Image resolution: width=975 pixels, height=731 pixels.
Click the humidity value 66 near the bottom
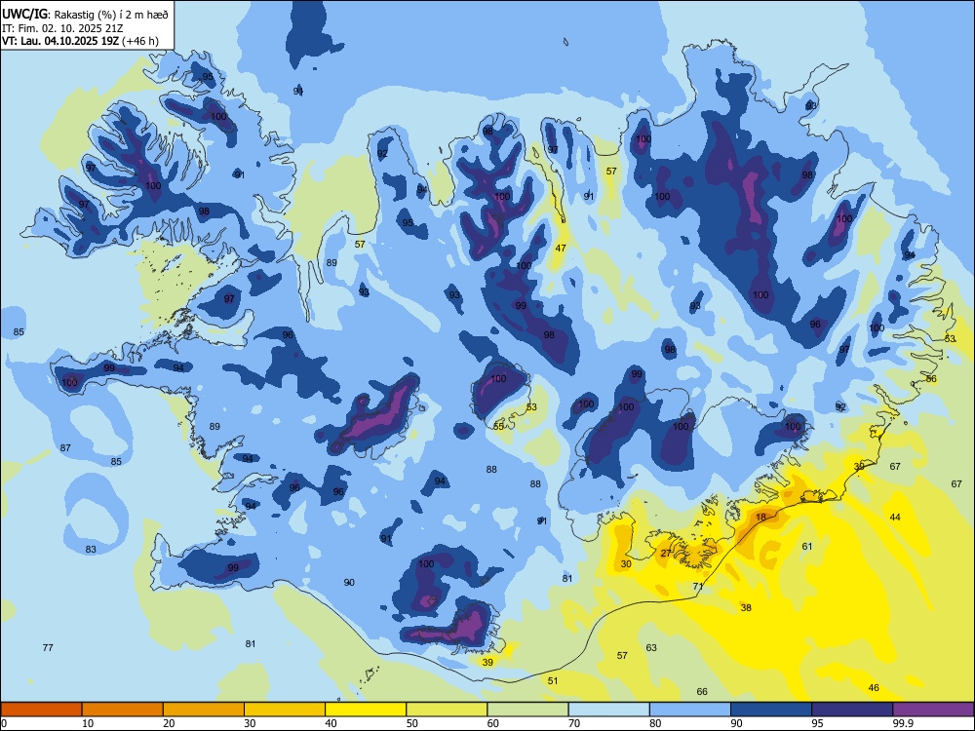coord(702,691)
